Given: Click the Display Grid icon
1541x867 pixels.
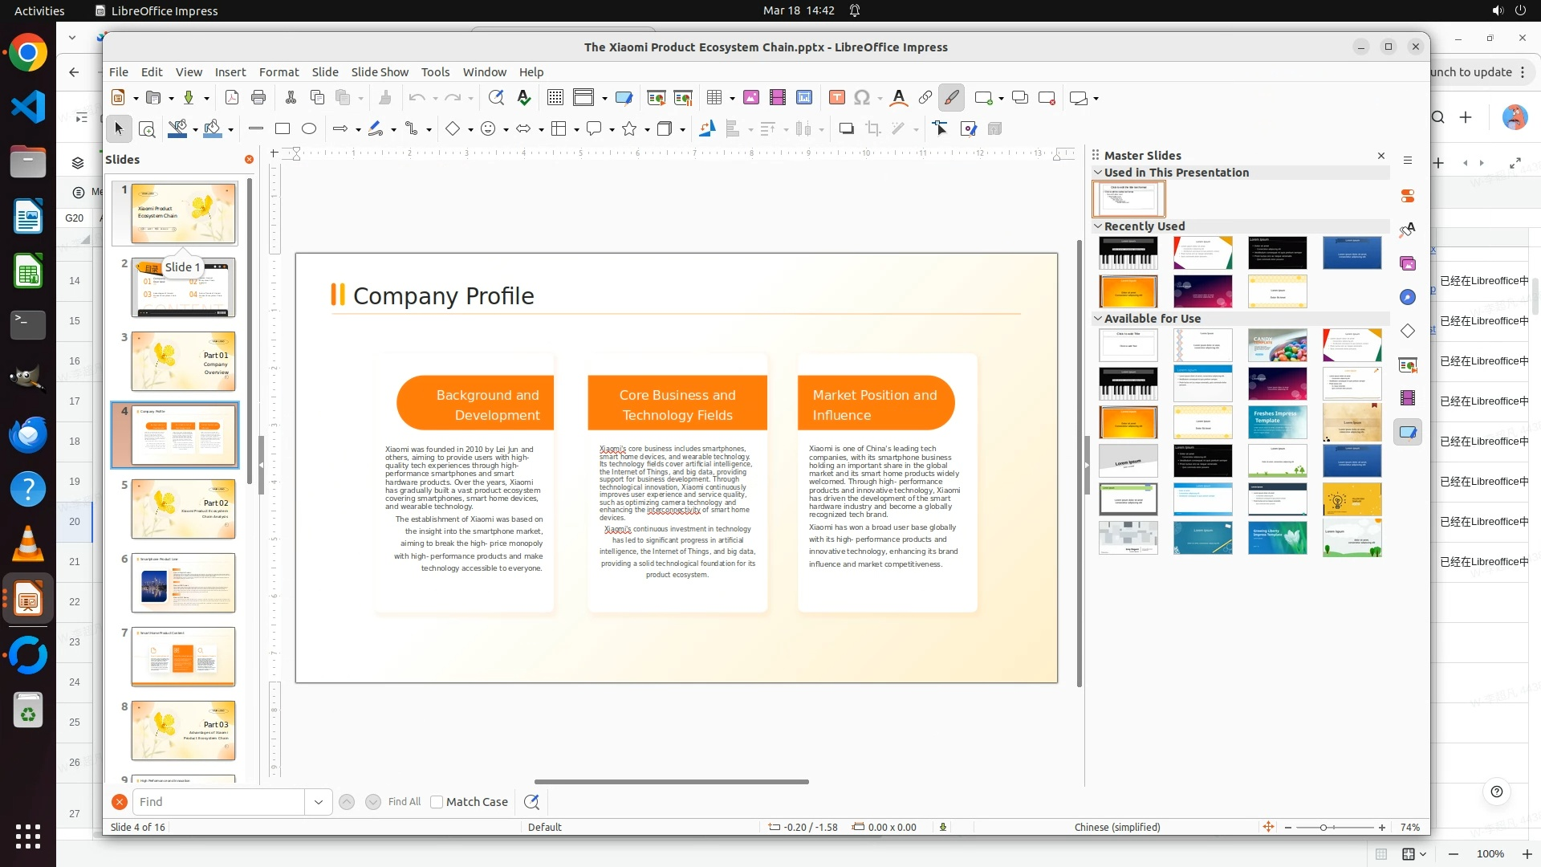Looking at the screenshot, I should click(x=555, y=98).
